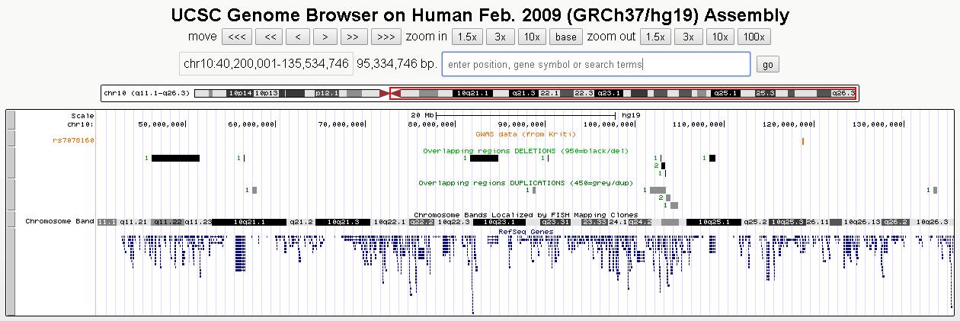Click the single < move-left button
The width and height of the screenshot is (960, 321).
tap(298, 37)
